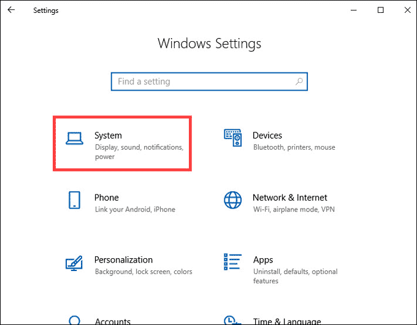
Task: Focus the Find a setting field
Action: point(209,82)
